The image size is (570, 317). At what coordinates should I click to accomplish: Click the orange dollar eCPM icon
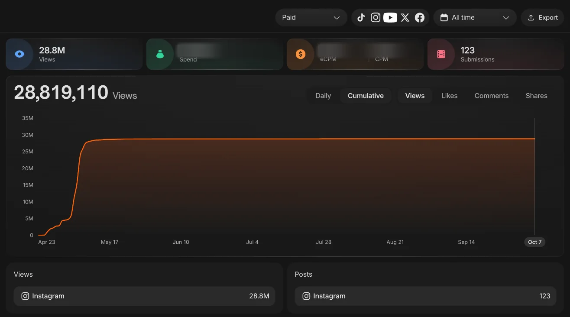[x=301, y=54]
